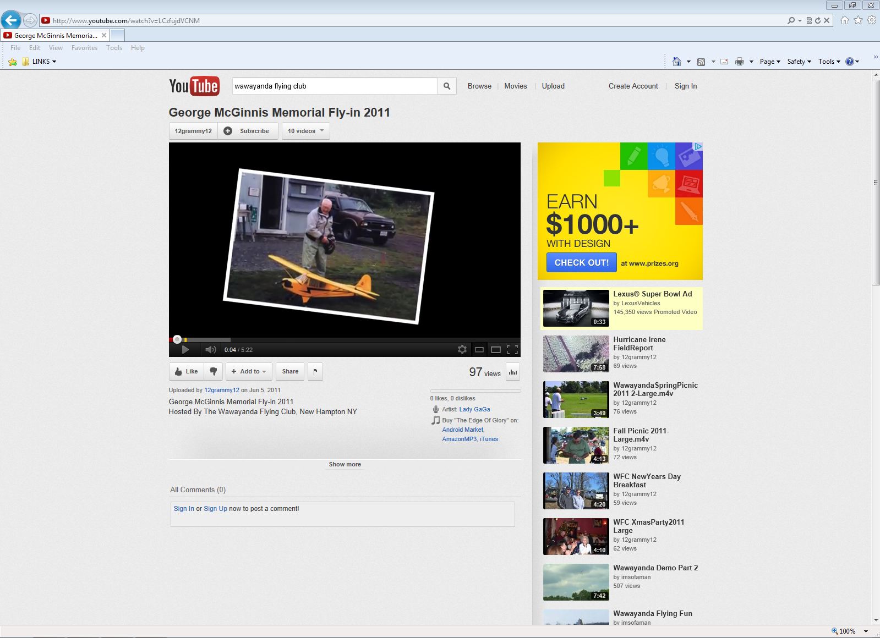Click the video progress scrubber handle
Image resolution: width=880 pixels, height=638 pixels.
(x=177, y=339)
